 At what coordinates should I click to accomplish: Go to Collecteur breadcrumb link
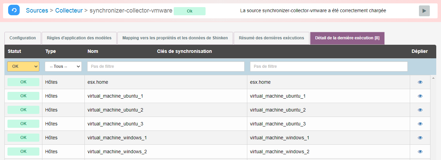69,11
